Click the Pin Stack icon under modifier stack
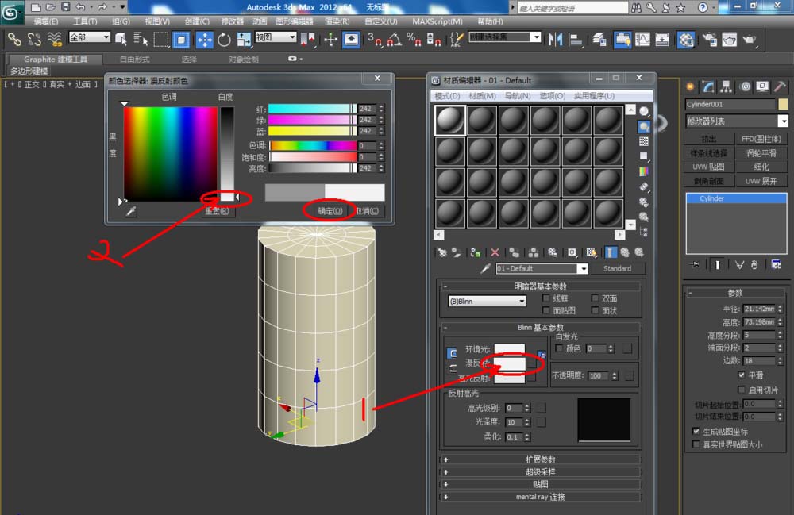The image size is (794, 515). 695,264
